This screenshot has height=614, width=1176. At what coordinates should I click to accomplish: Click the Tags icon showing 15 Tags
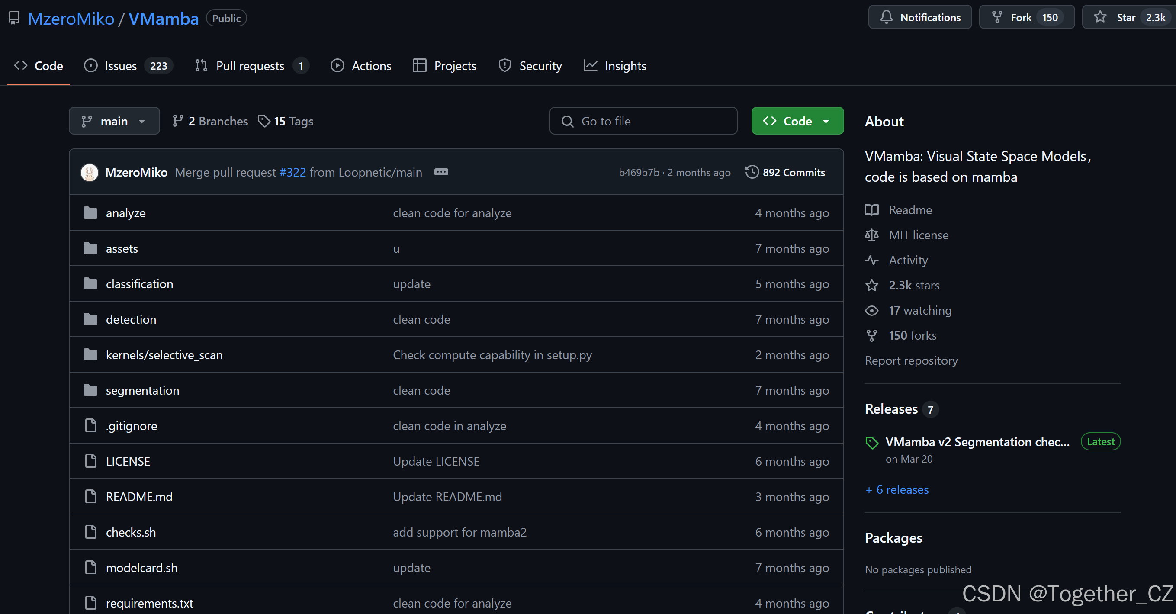tap(264, 121)
